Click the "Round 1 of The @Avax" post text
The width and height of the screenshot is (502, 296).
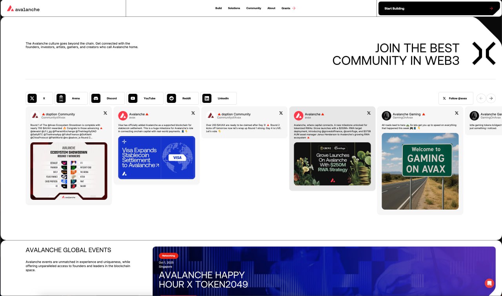(67, 131)
